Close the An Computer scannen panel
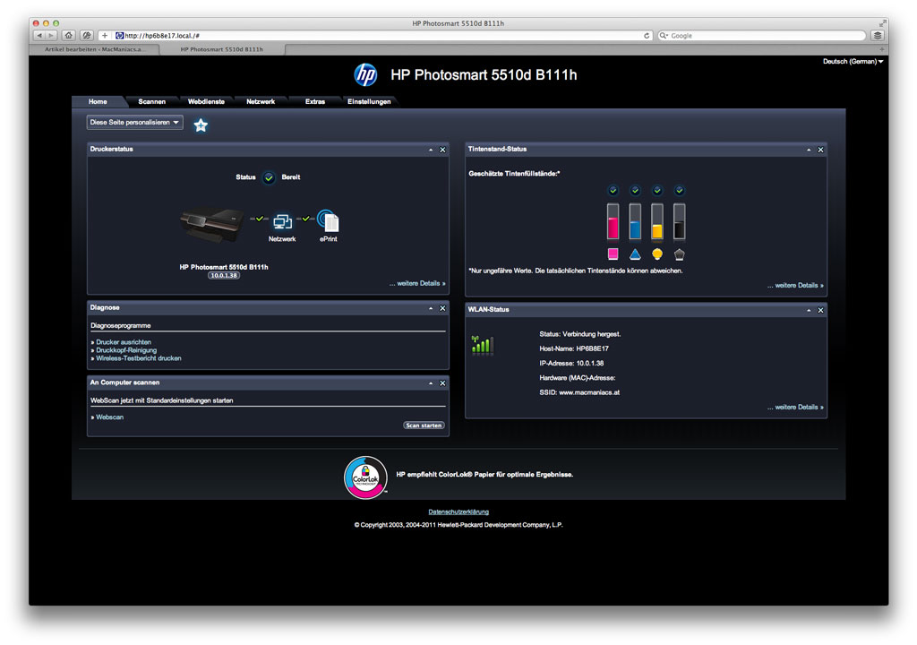The height and width of the screenshot is (645, 917). click(x=442, y=383)
